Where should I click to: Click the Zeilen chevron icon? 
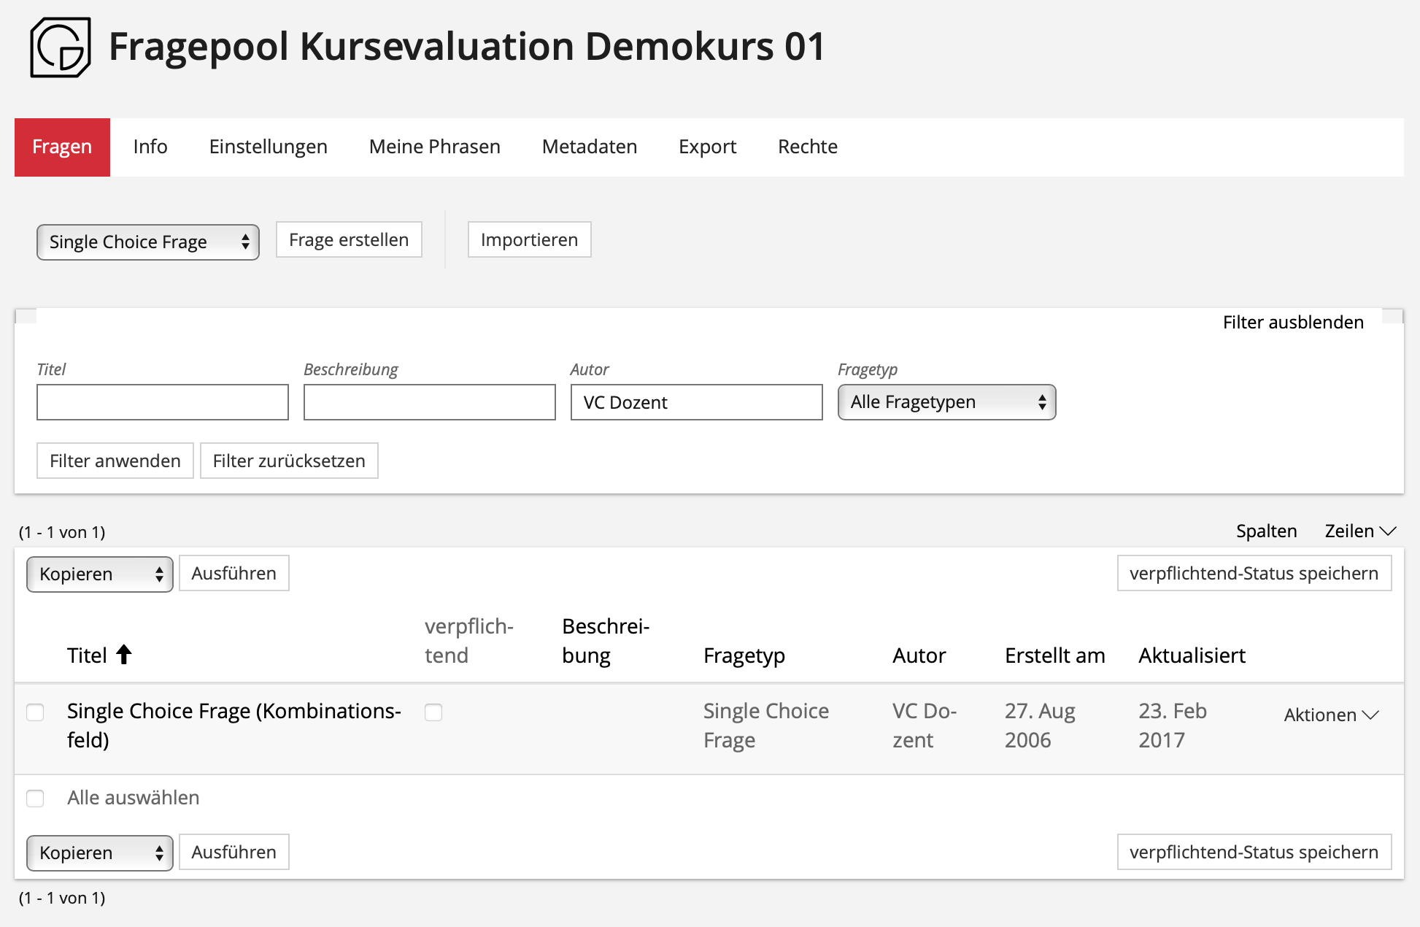tap(1389, 531)
